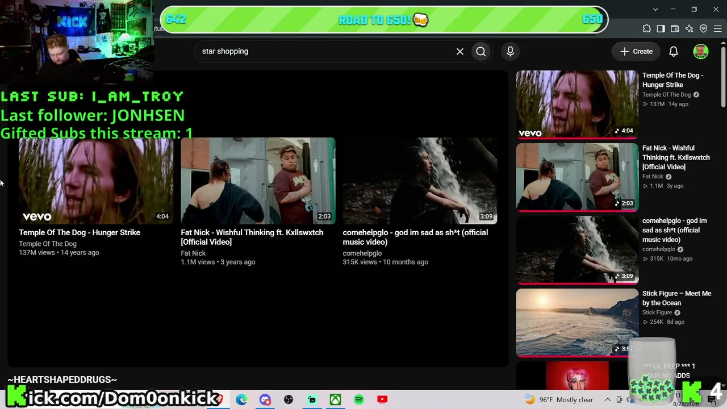The width and height of the screenshot is (727, 409).
Task: Open the green robot-face app in taskbar
Action: point(312,399)
